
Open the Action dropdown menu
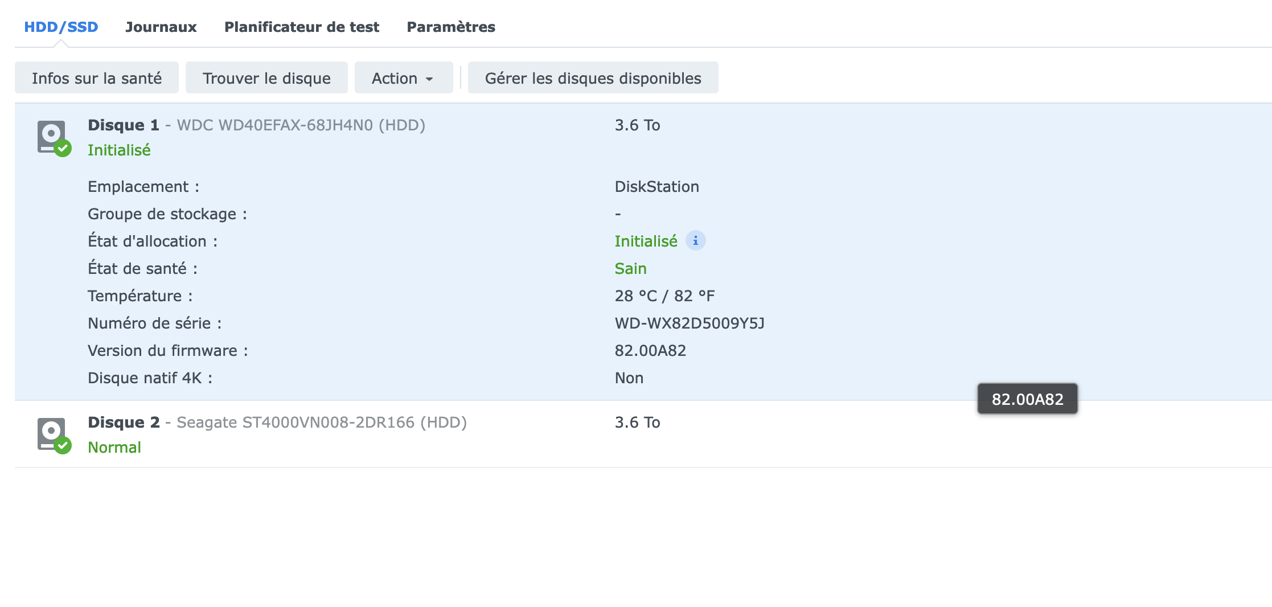(x=403, y=78)
